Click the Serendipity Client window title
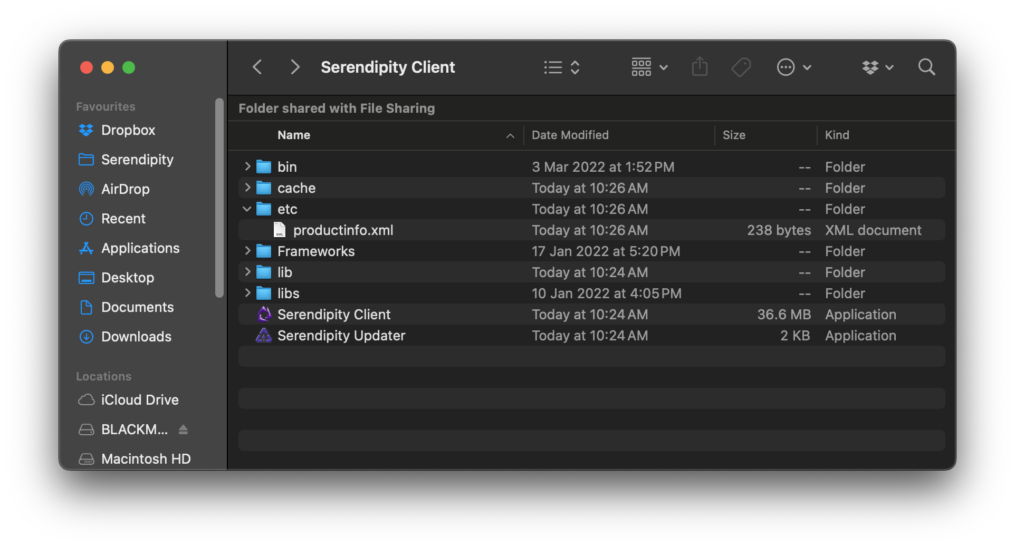The height and width of the screenshot is (548, 1015). (388, 67)
